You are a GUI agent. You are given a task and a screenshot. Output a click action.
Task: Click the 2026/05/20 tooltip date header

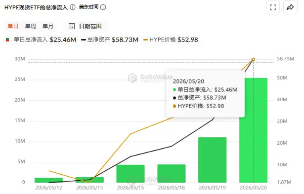(188, 81)
